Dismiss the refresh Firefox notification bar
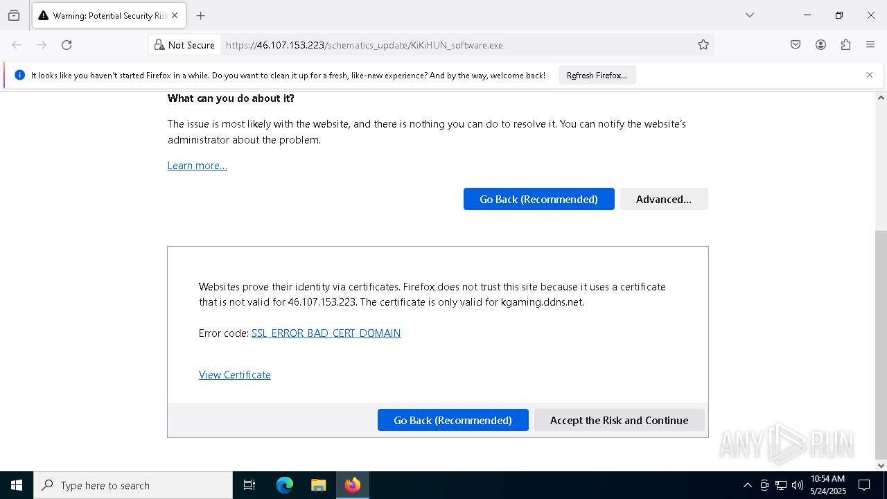 click(x=870, y=75)
